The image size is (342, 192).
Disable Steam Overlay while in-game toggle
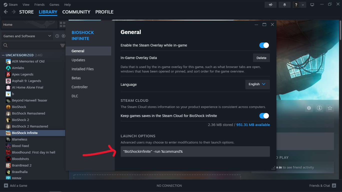point(264,45)
